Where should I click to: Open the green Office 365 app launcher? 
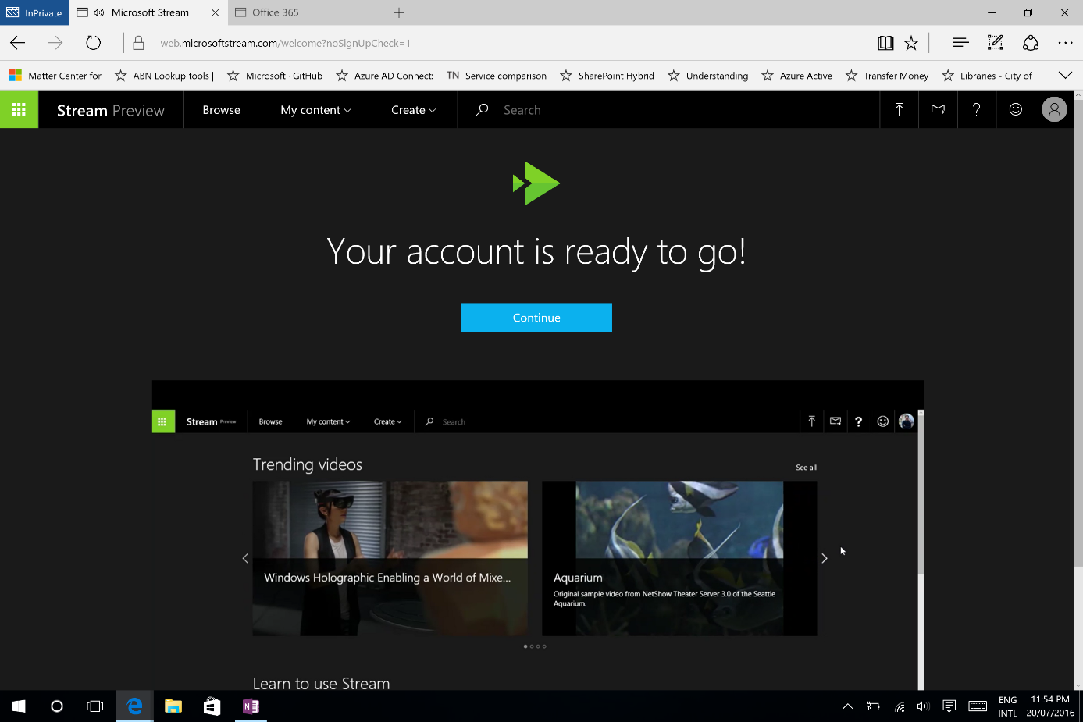(18, 109)
